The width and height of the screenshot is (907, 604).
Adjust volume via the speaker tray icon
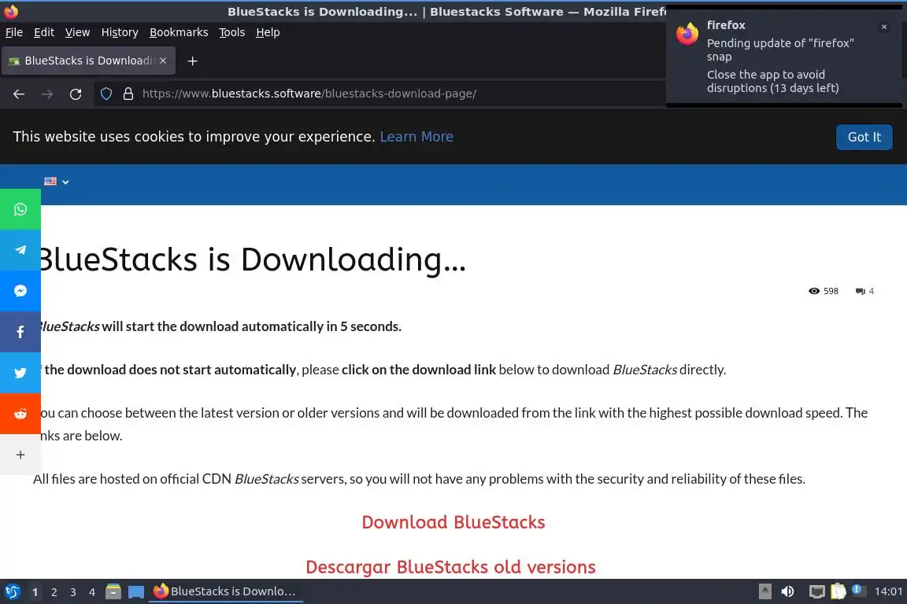(787, 591)
